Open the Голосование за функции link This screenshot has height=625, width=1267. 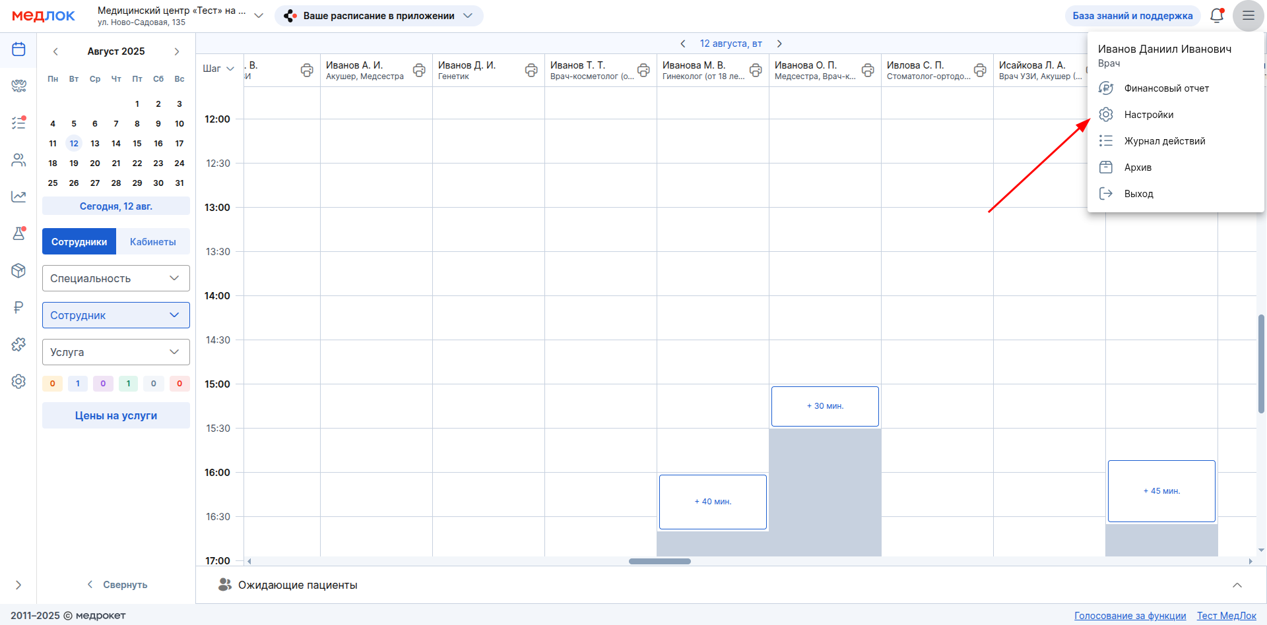[1130, 616]
